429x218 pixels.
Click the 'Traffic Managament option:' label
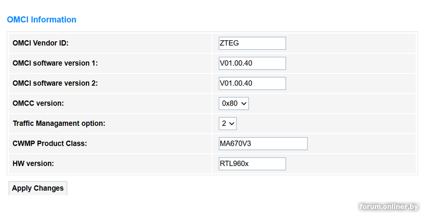pyautogui.click(x=58, y=124)
